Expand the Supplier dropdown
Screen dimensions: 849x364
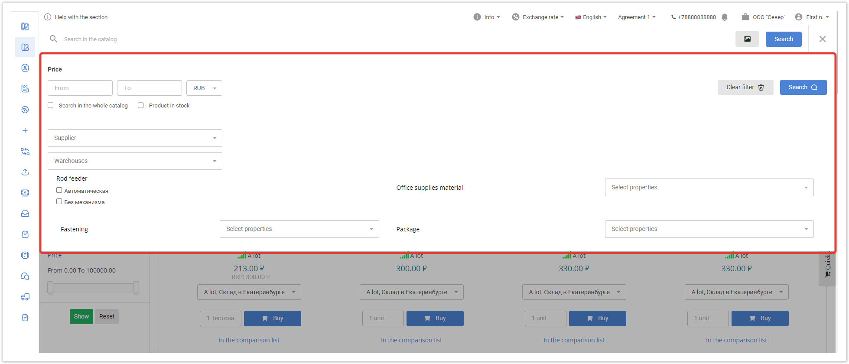click(135, 138)
